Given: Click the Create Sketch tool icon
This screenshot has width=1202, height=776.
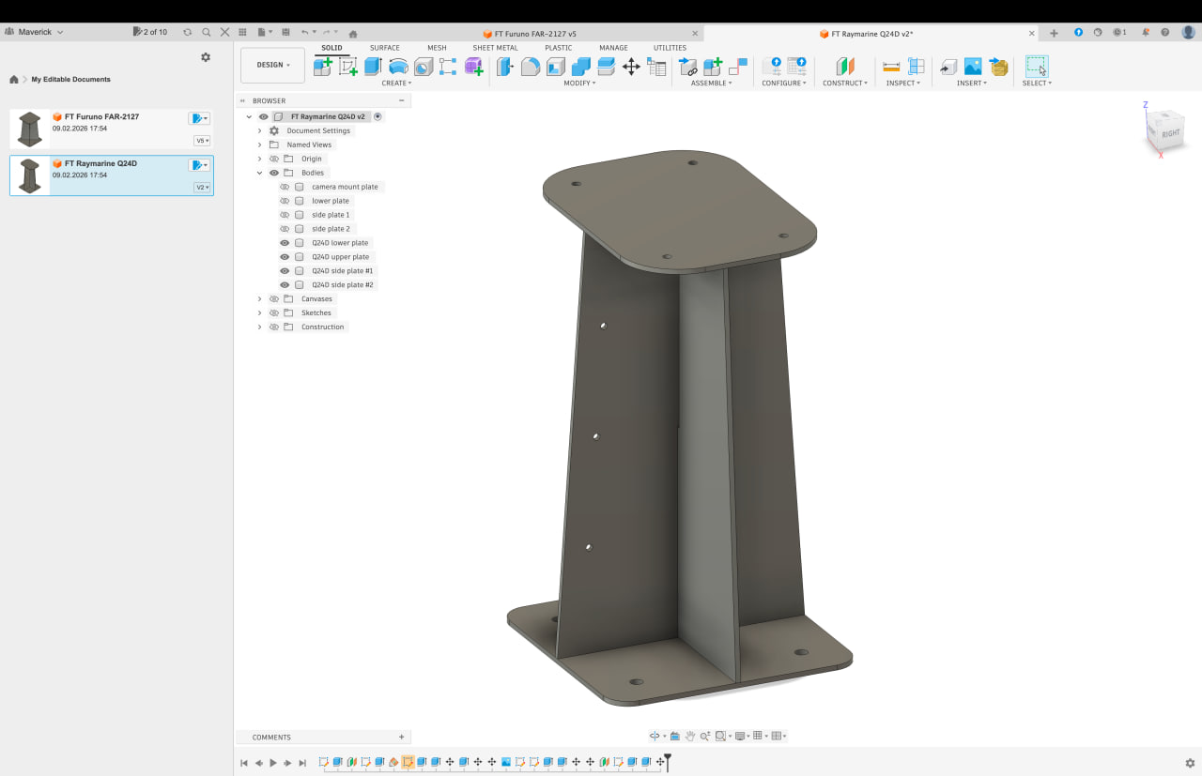Looking at the screenshot, I should pyautogui.click(x=347, y=67).
